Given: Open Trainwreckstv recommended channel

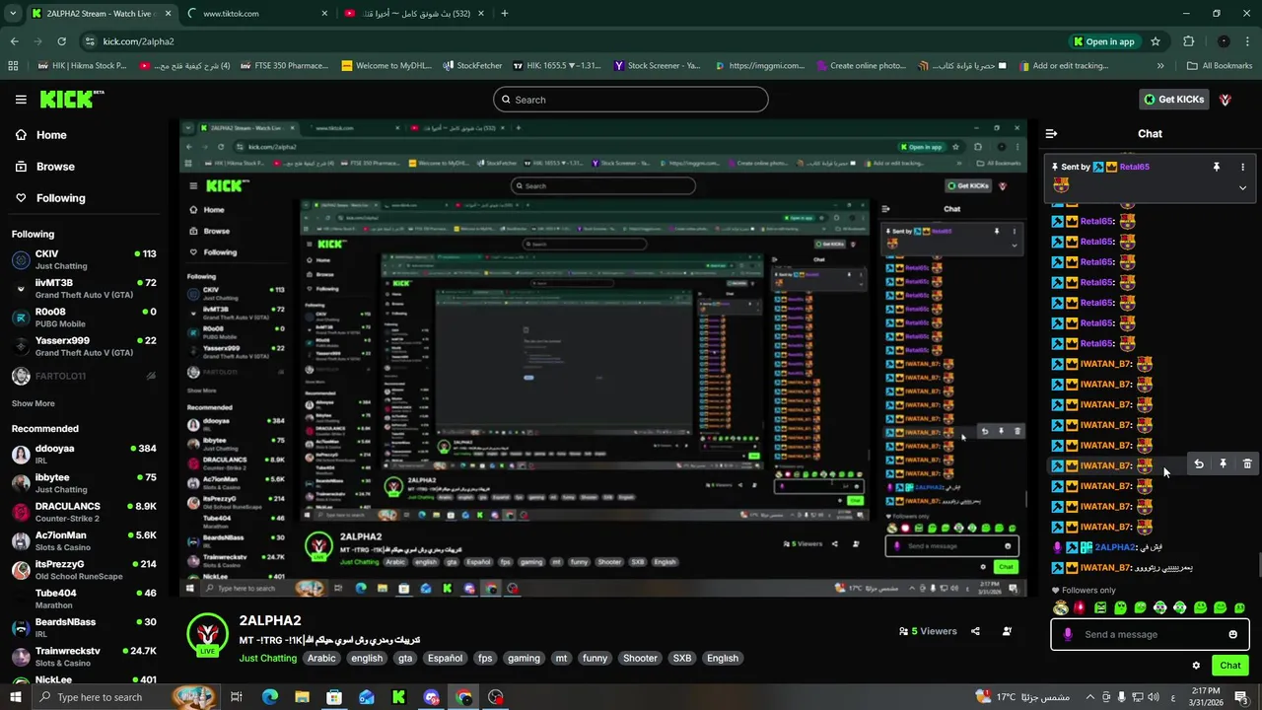Looking at the screenshot, I should click(x=84, y=657).
